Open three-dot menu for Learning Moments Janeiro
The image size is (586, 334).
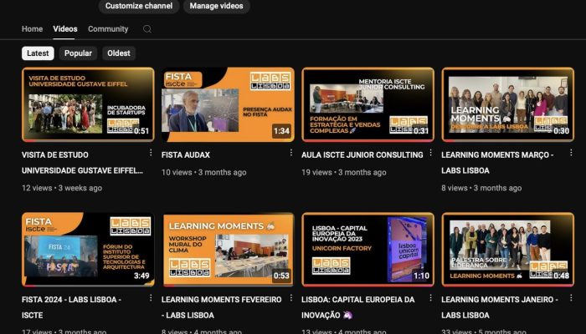(570, 299)
